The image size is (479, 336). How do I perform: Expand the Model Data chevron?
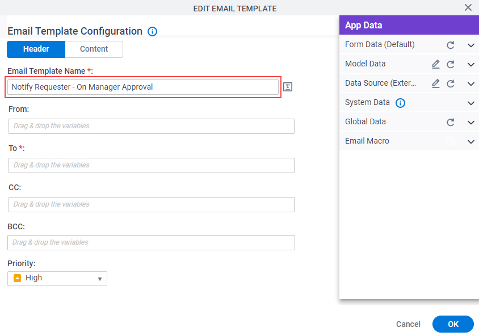point(470,65)
